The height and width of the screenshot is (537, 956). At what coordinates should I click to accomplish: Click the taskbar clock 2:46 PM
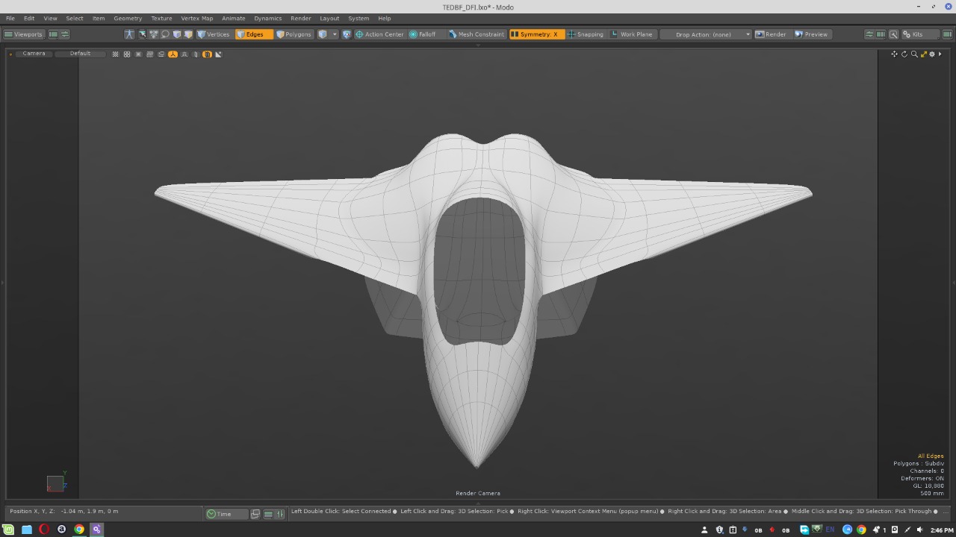942,530
